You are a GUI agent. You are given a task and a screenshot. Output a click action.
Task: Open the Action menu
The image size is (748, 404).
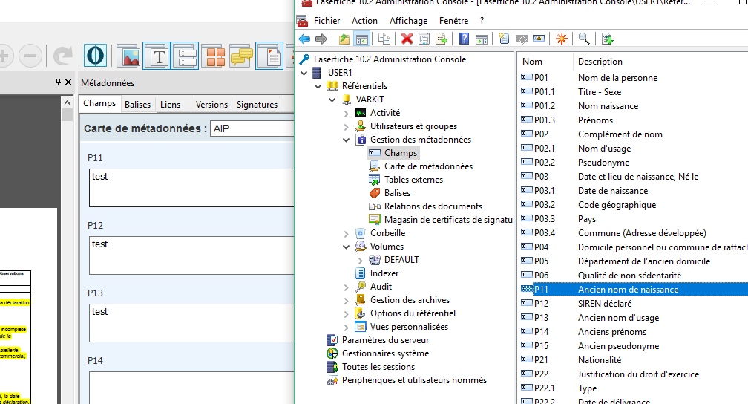click(364, 21)
